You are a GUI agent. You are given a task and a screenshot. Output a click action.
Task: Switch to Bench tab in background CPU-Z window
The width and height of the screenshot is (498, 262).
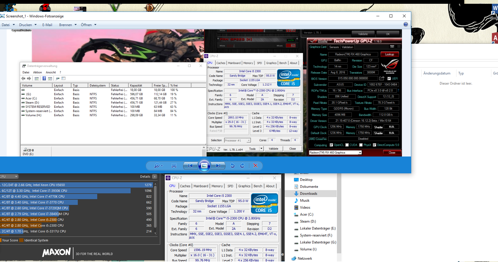click(258, 186)
